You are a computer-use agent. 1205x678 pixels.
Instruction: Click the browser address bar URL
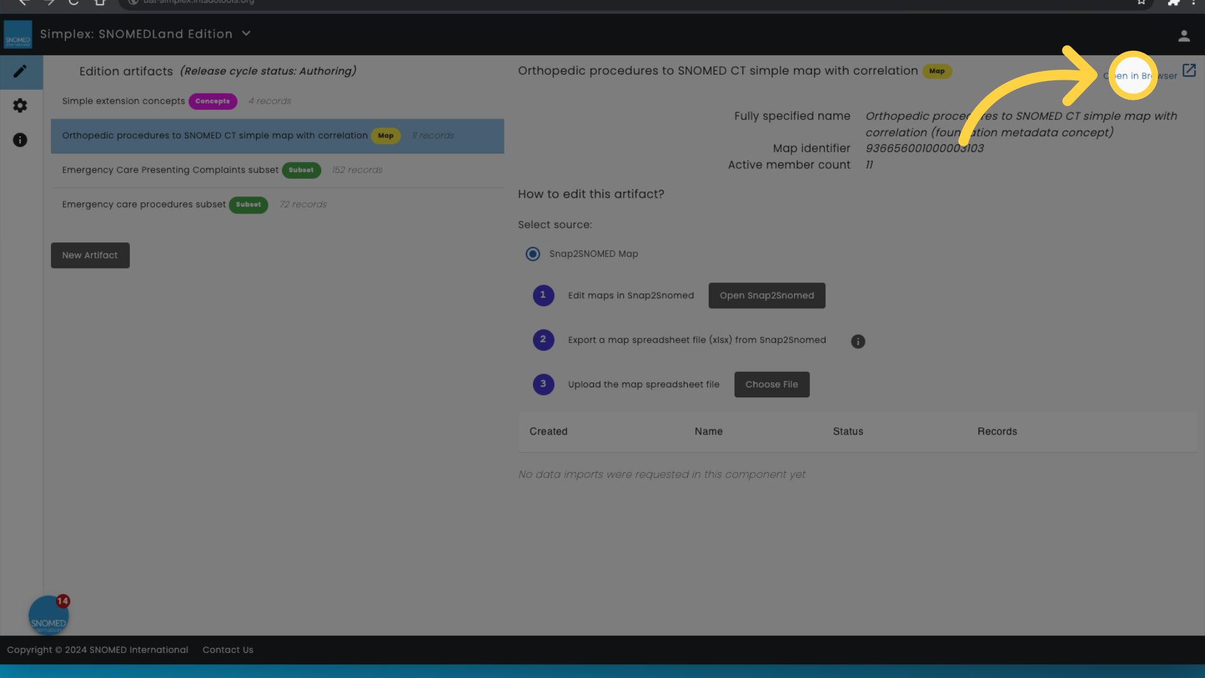(x=199, y=2)
